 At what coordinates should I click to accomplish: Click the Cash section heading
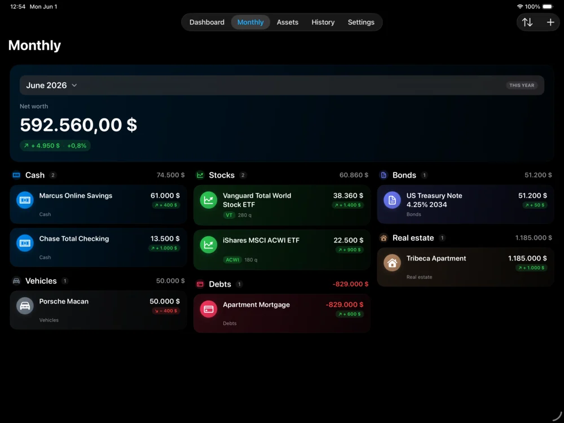(x=35, y=175)
